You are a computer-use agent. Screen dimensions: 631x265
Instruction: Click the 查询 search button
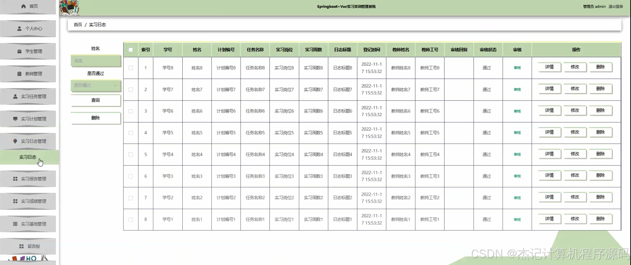[96, 100]
